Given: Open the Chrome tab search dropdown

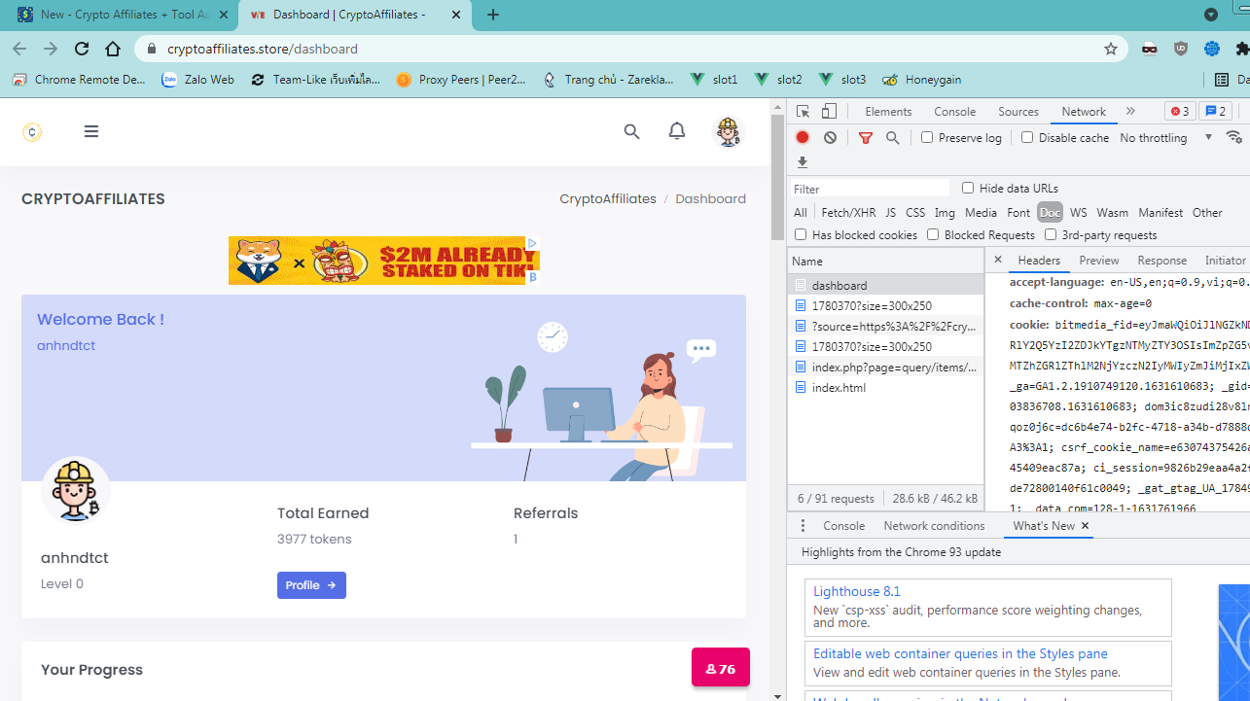Looking at the screenshot, I should coord(1211,15).
